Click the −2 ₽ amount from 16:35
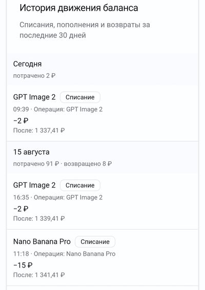 pyautogui.click(x=20, y=209)
